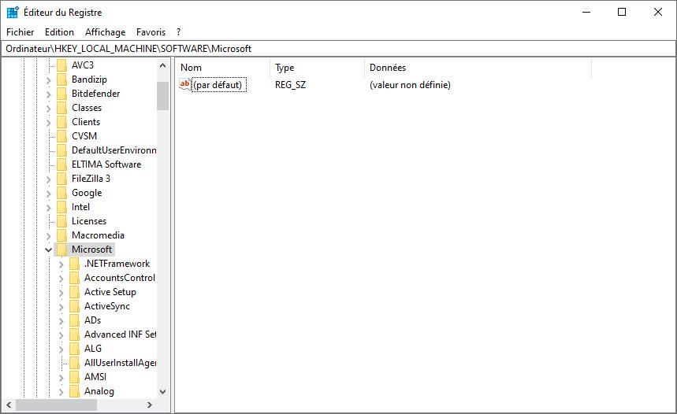Screen dimensions: 677x414
Task: Open the ? help menu
Action: [178, 32]
